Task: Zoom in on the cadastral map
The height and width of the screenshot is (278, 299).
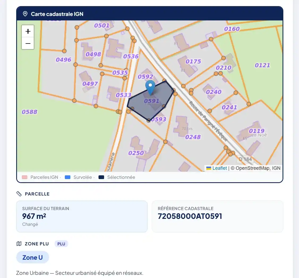Action: (28, 31)
